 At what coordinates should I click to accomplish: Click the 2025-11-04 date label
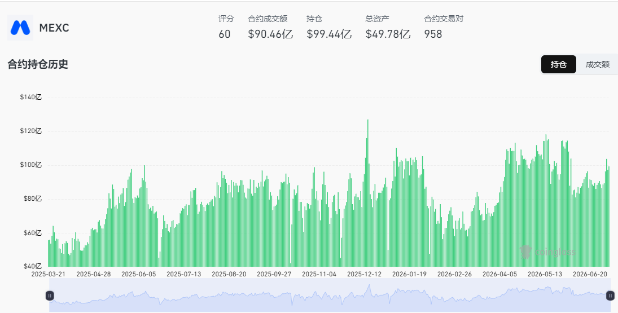[319, 274]
